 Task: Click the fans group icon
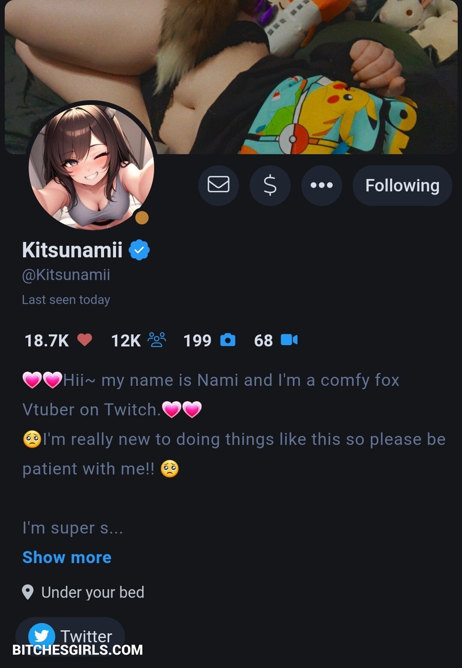(x=157, y=340)
